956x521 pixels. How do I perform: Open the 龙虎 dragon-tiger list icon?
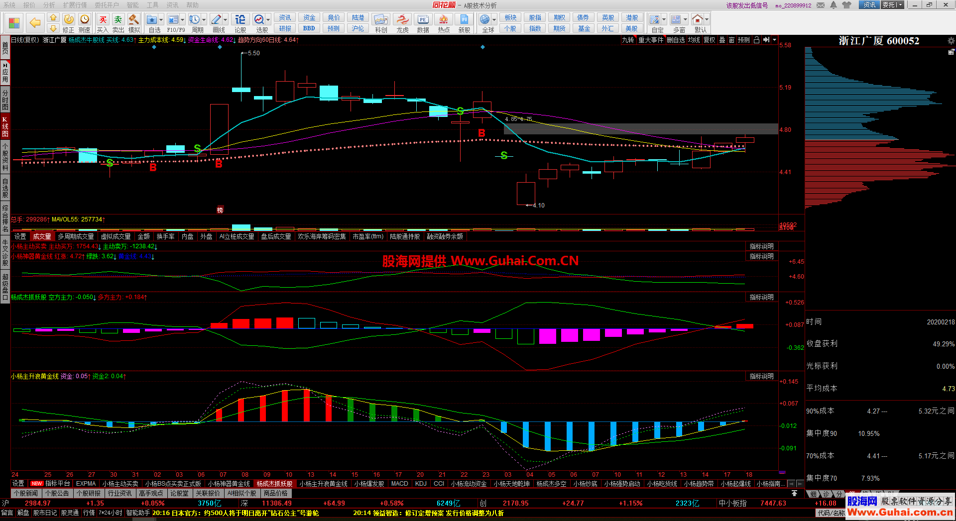[x=402, y=23]
